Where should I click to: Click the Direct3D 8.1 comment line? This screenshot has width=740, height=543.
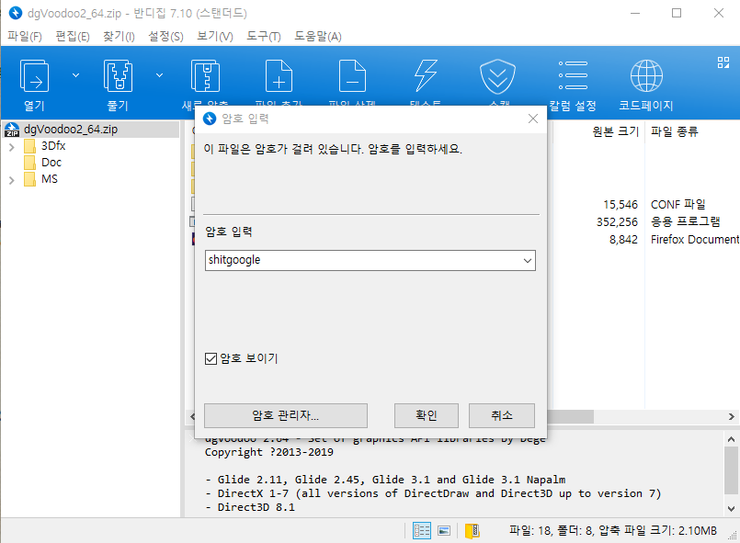click(250, 507)
